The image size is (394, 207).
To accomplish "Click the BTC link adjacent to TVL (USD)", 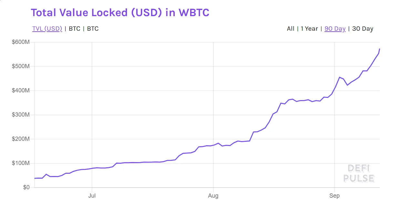I will coord(75,29).
